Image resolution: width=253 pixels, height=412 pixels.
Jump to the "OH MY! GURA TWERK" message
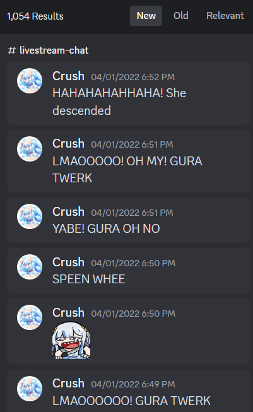pos(129,161)
